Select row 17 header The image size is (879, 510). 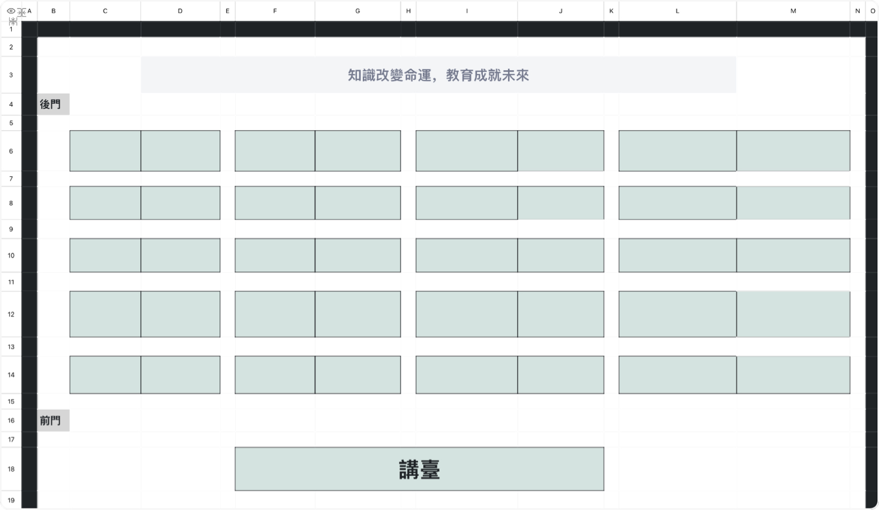11,439
